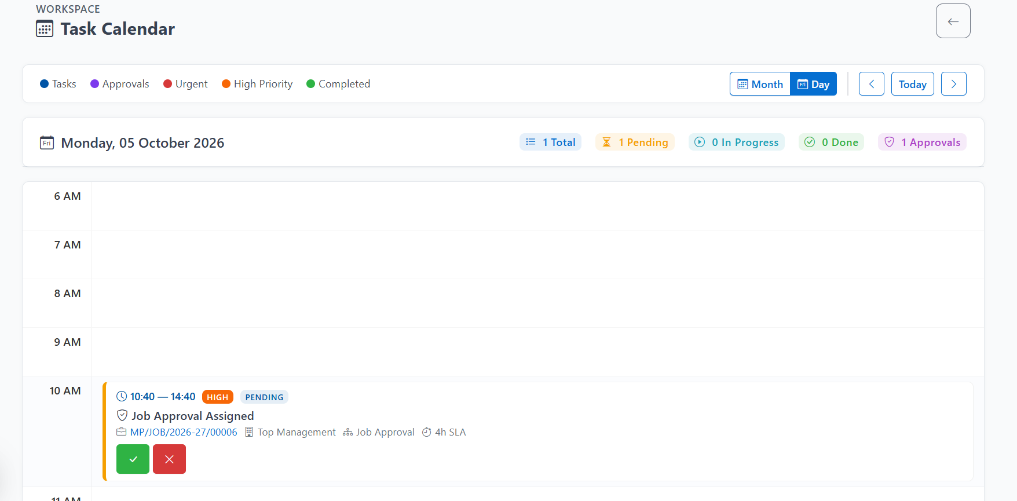Open job link MP/JOB/2026-27/00006
The height and width of the screenshot is (501, 1017).
coord(184,432)
